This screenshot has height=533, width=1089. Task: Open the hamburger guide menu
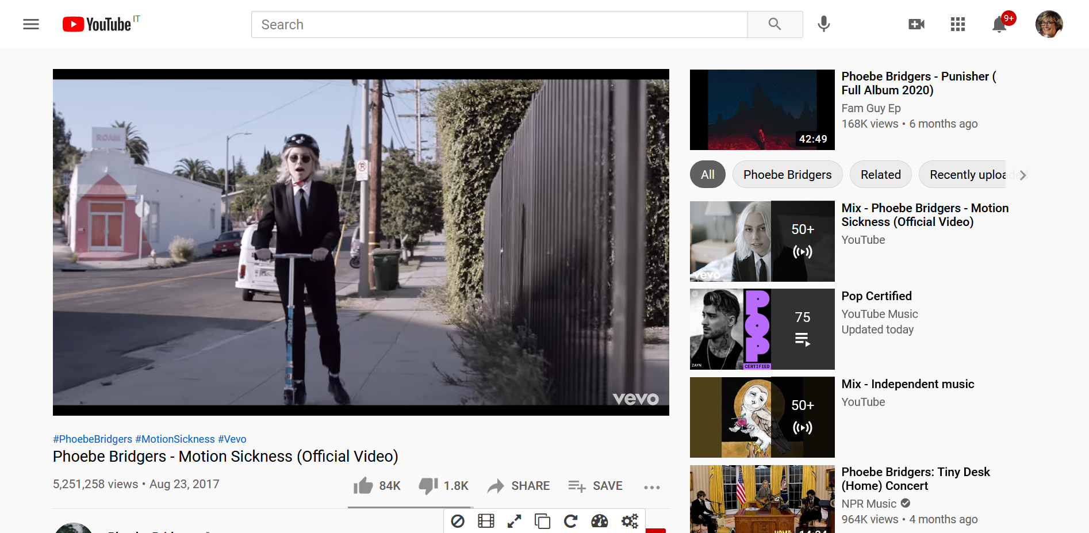(x=31, y=24)
